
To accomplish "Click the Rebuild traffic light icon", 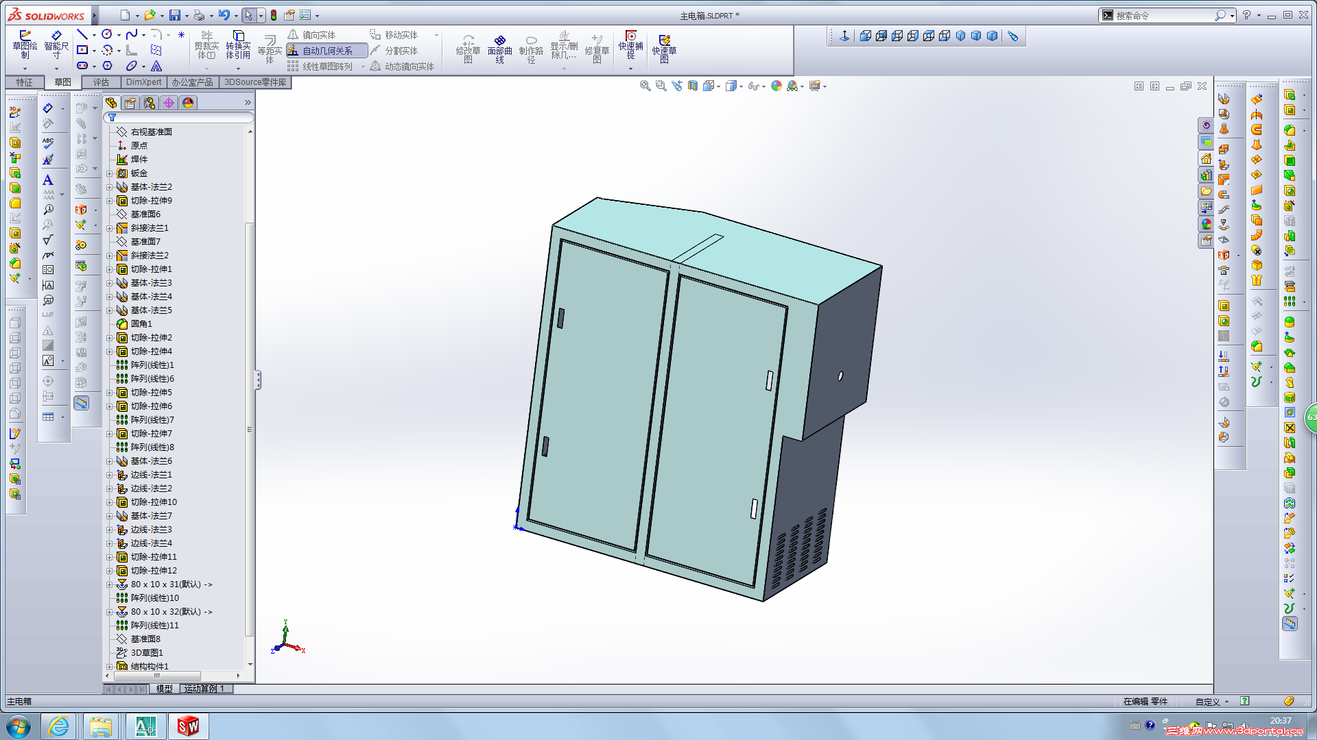I will [274, 15].
